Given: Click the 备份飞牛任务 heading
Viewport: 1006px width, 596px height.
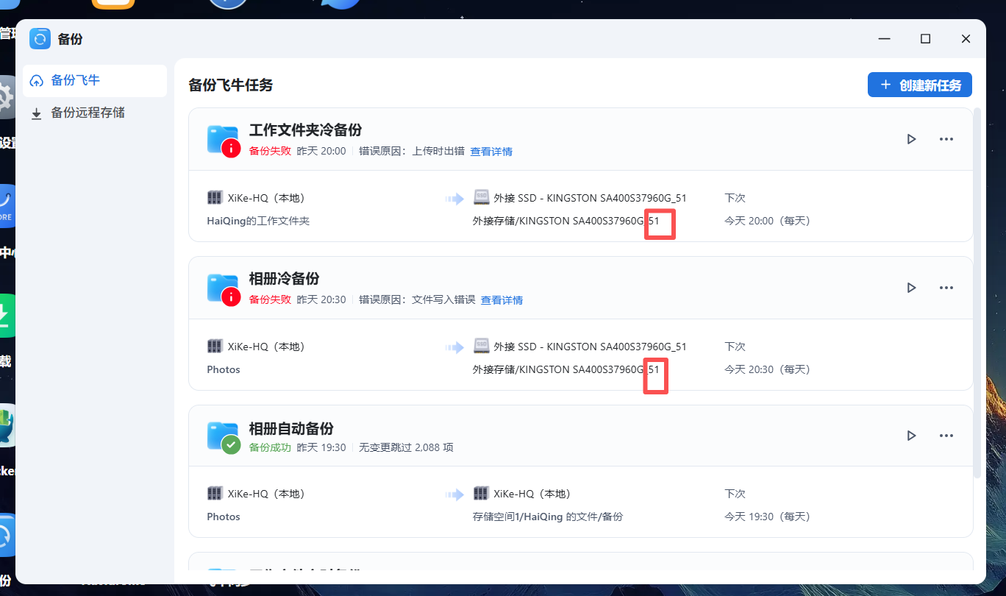Looking at the screenshot, I should tap(231, 85).
